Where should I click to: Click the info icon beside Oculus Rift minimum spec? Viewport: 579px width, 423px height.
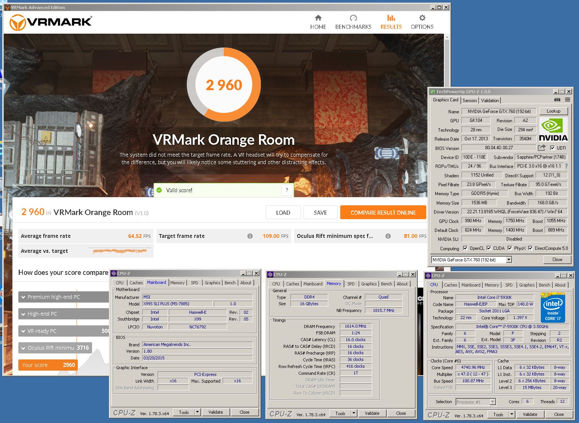pos(388,236)
